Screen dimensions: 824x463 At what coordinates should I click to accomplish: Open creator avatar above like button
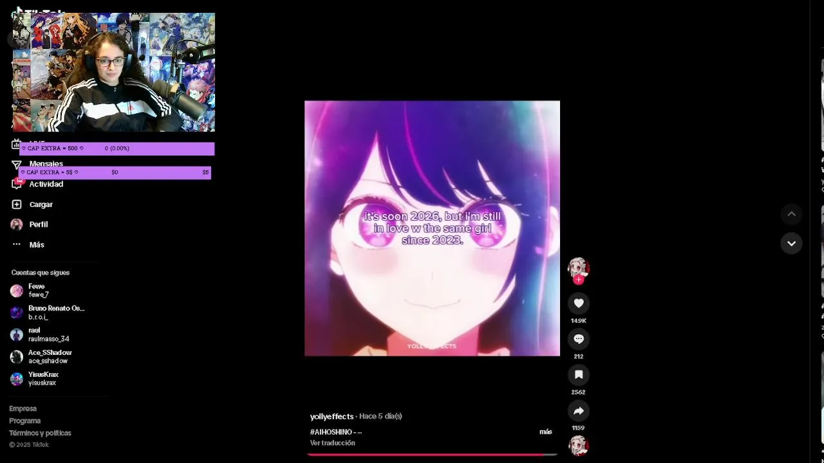coord(579,268)
